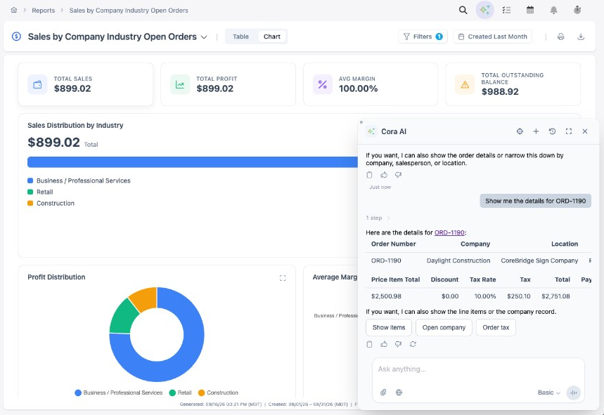The width and height of the screenshot is (604, 415).
Task: Click the $2,751.08 total value
Action: (x=555, y=296)
